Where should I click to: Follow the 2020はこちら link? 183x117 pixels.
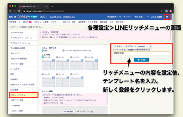point(55,17)
